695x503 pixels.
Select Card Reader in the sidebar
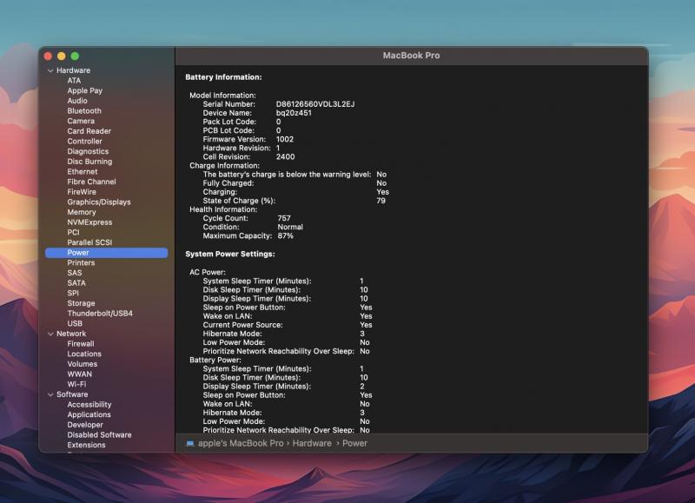click(x=89, y=131)
